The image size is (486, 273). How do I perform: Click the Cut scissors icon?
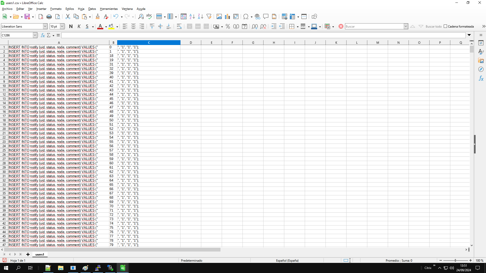(68, 17)
